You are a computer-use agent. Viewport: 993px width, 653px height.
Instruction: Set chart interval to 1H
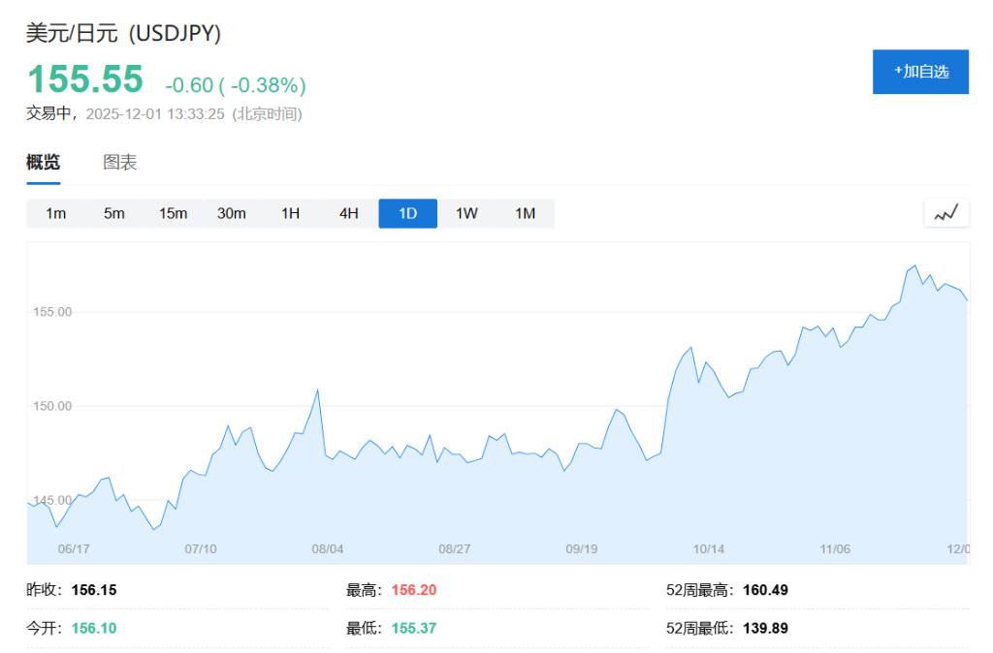290,213
